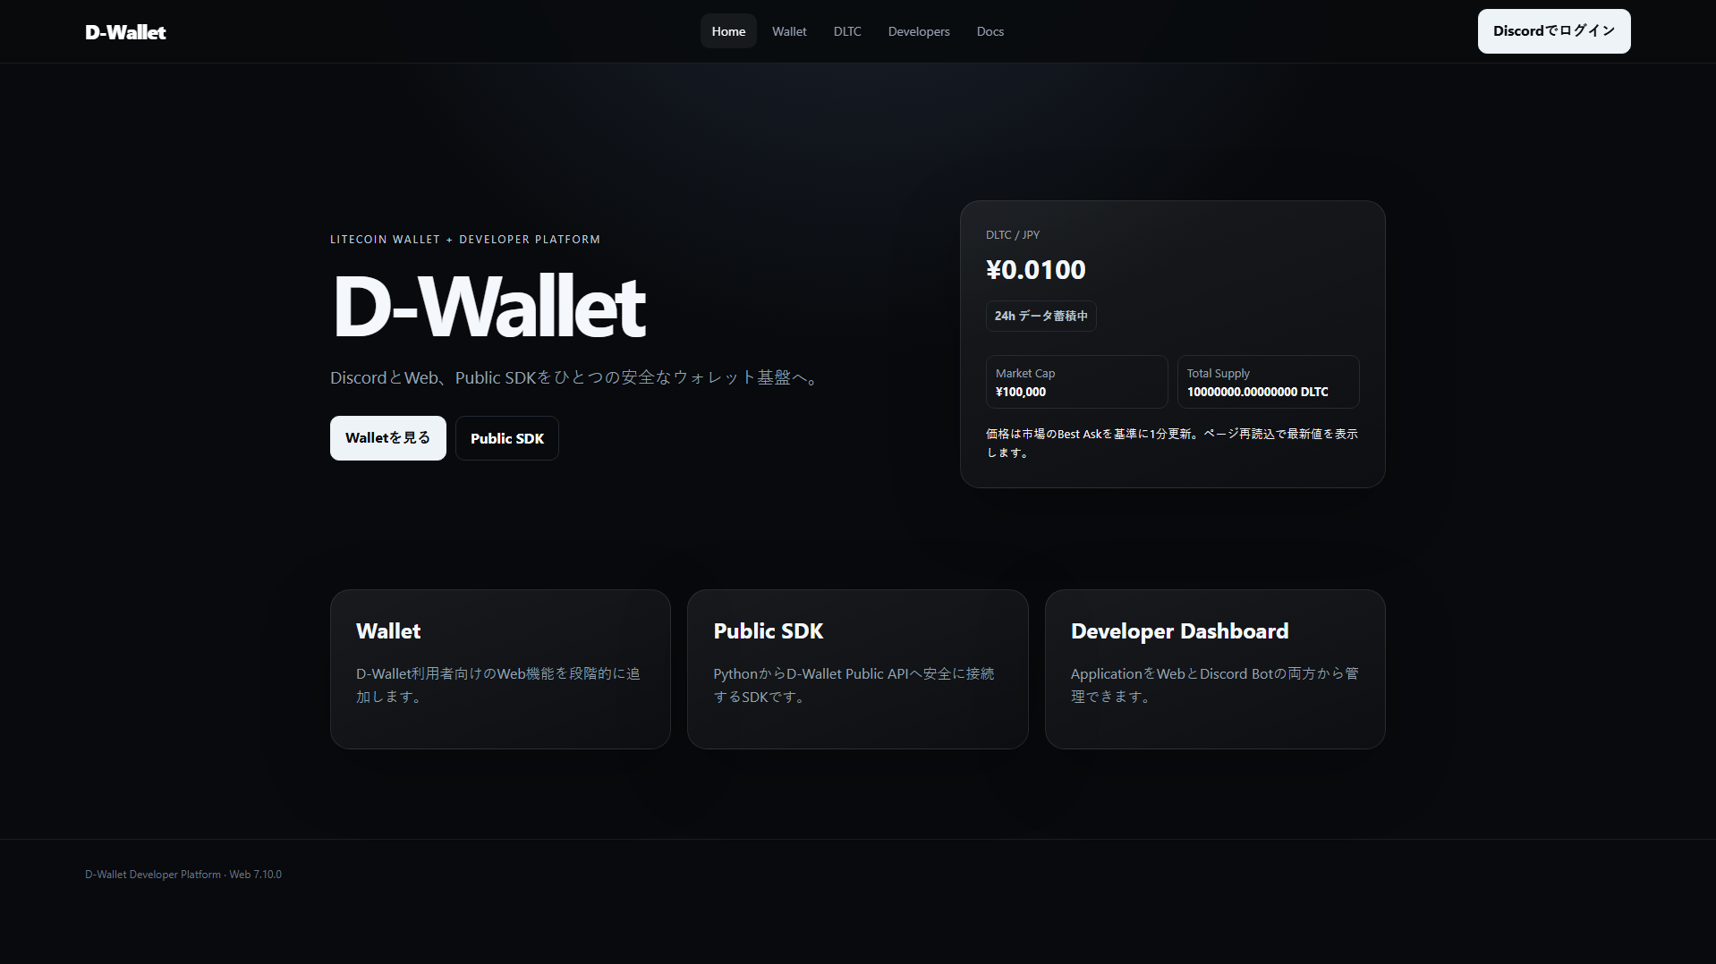Select the Home nav tab
The width and height of the screenshot is (1716, 964).
(728, 31)
